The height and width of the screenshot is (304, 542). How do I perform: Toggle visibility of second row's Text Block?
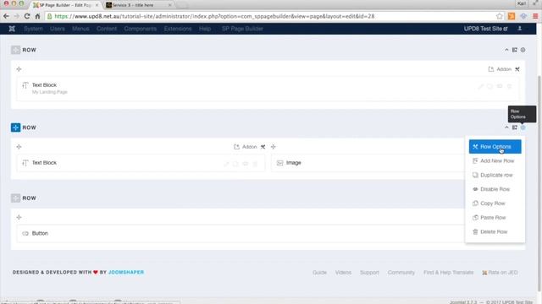[245, 164]
